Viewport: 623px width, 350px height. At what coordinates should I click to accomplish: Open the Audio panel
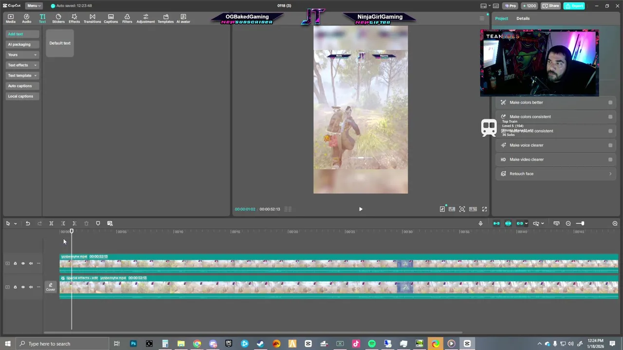(26, 18)
